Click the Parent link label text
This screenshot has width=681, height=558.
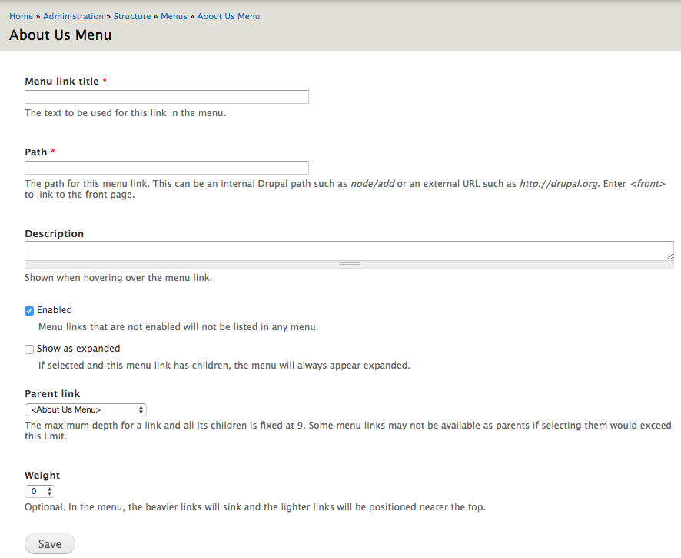(52, 394)
